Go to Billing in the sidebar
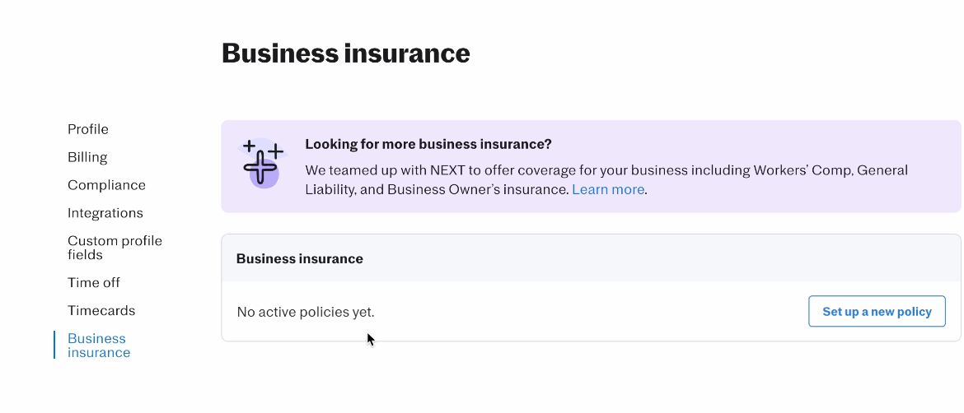The image size is (964, 413). coord(87,157)
